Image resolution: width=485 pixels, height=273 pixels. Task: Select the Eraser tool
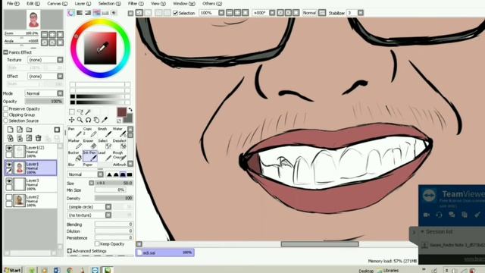[x=89, y=144]
